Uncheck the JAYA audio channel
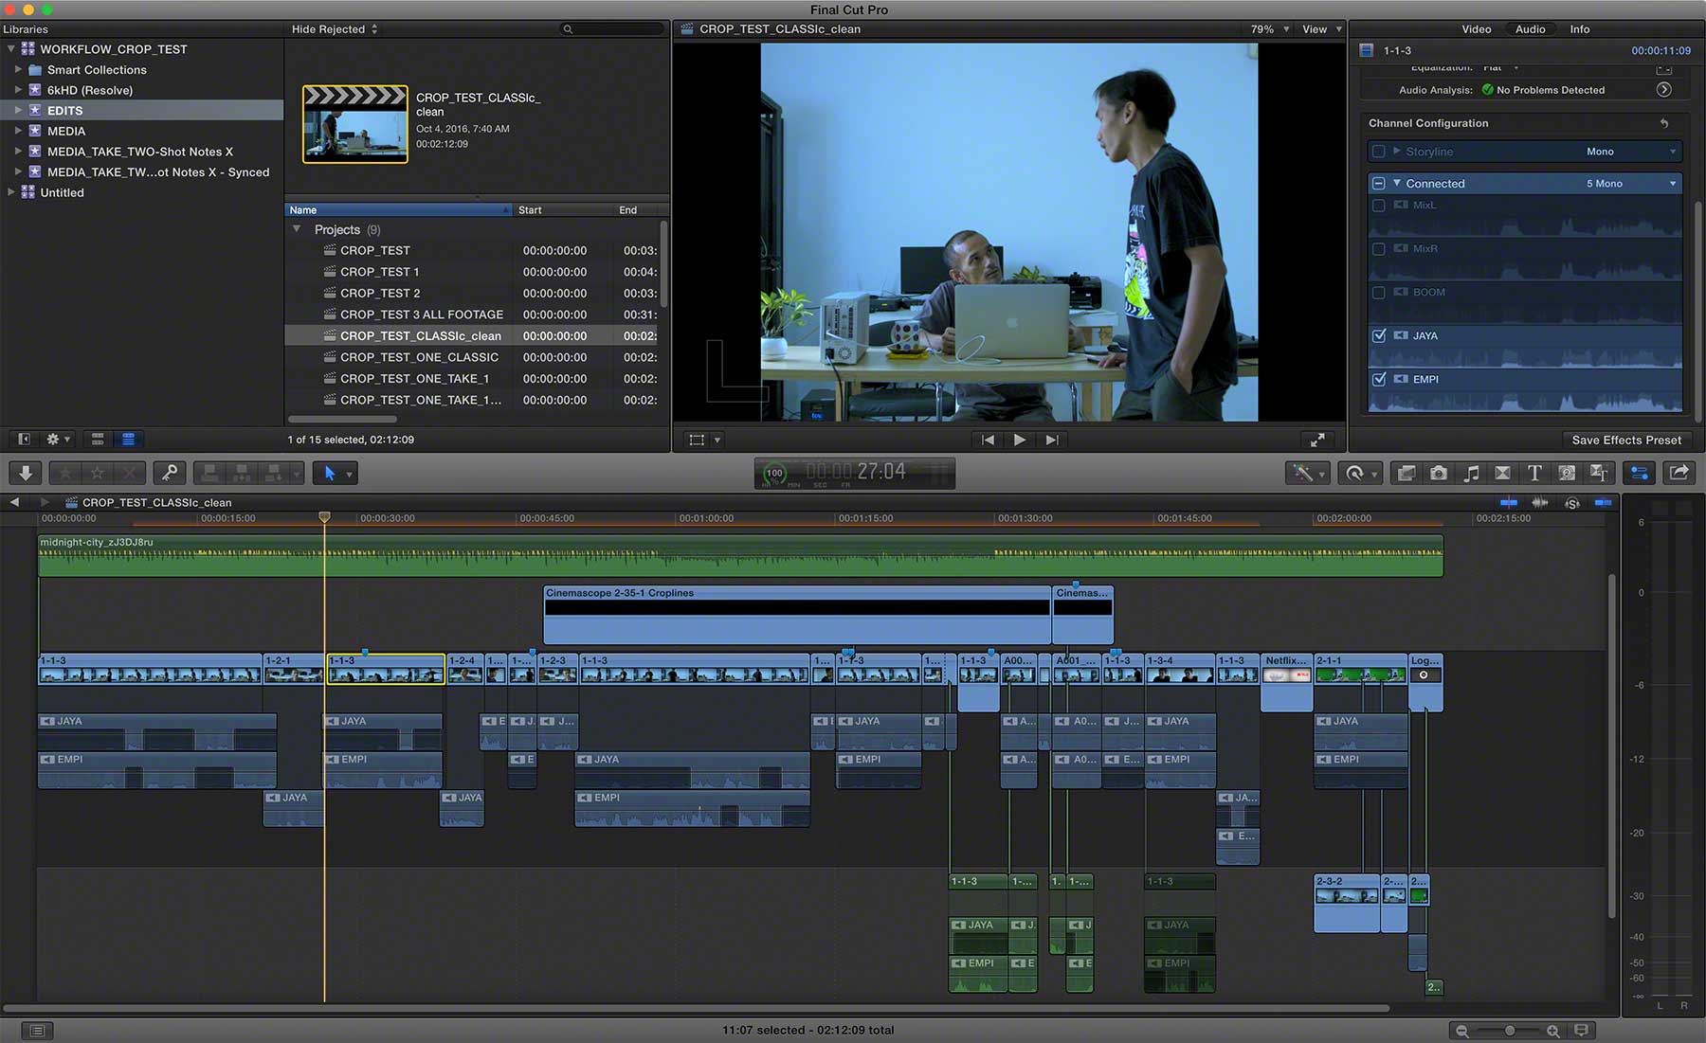This screenshot has height=1043, width=1706. click(1379, 335)
